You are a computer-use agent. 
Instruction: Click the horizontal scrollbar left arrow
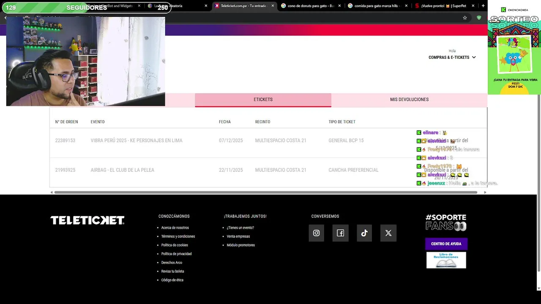[52, 193]
